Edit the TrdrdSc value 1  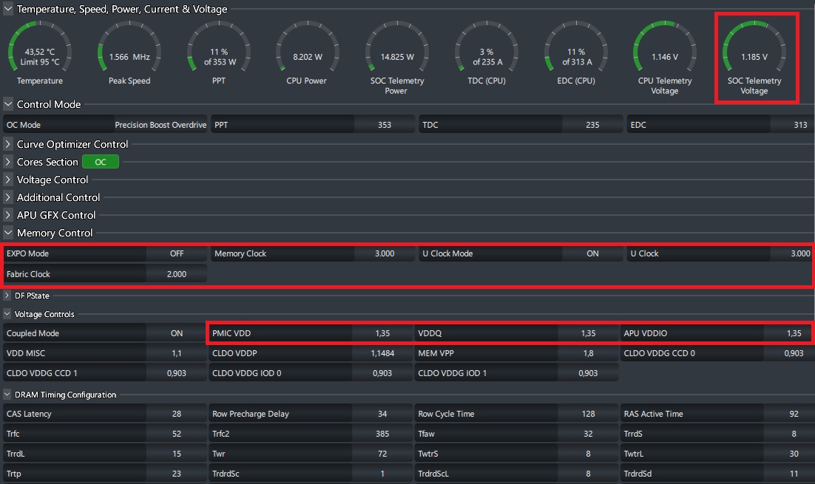tap(382, 474)
